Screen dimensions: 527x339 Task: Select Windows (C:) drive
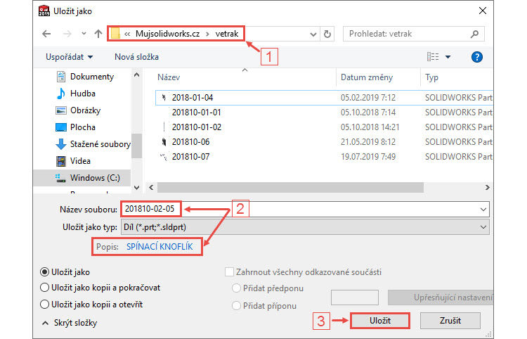point(97,178)
